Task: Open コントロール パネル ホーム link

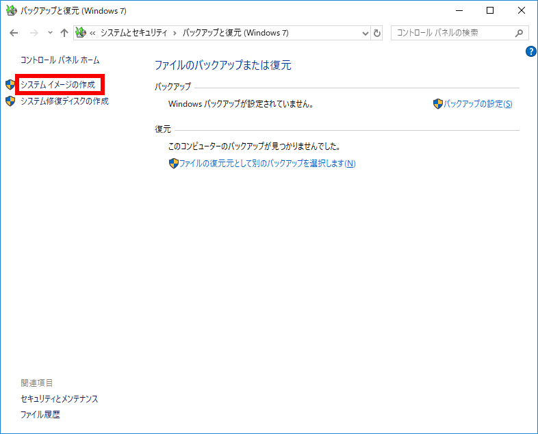Action: tap(60, 60)
